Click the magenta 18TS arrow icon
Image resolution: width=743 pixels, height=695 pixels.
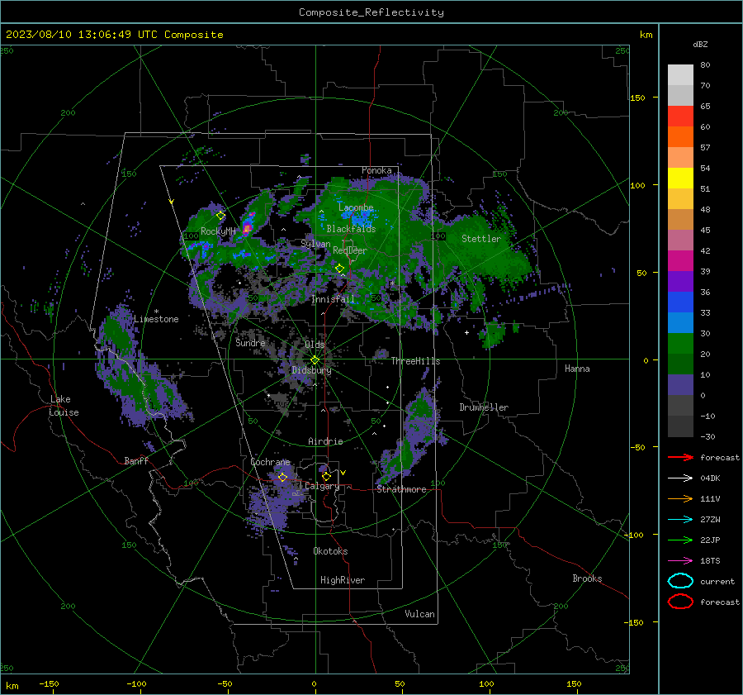click(680, 561)
